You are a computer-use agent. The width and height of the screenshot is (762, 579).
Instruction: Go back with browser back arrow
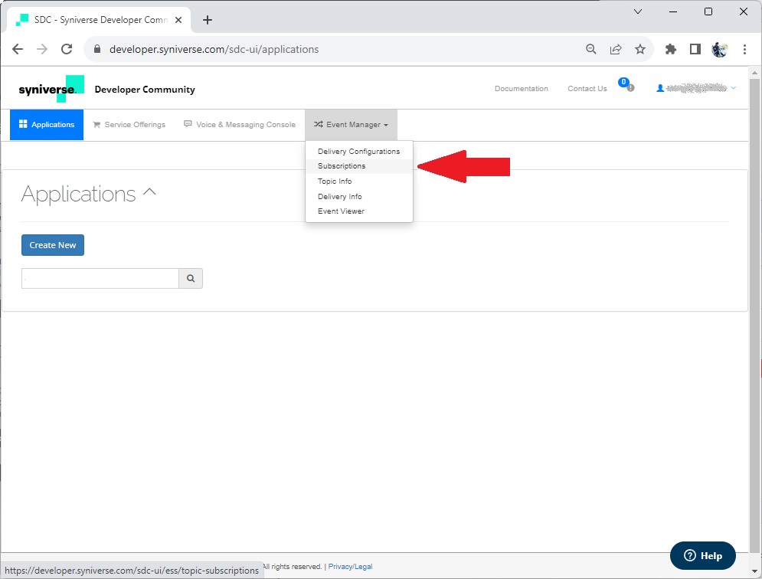point(18,49)
